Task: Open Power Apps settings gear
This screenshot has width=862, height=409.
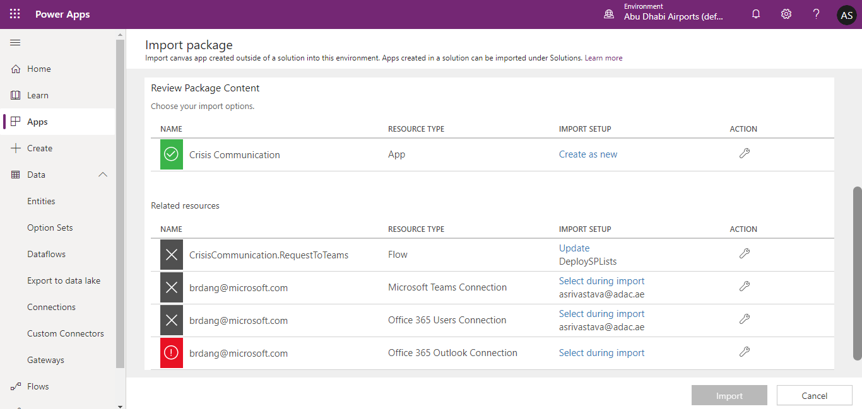Action: pos(786,14)
